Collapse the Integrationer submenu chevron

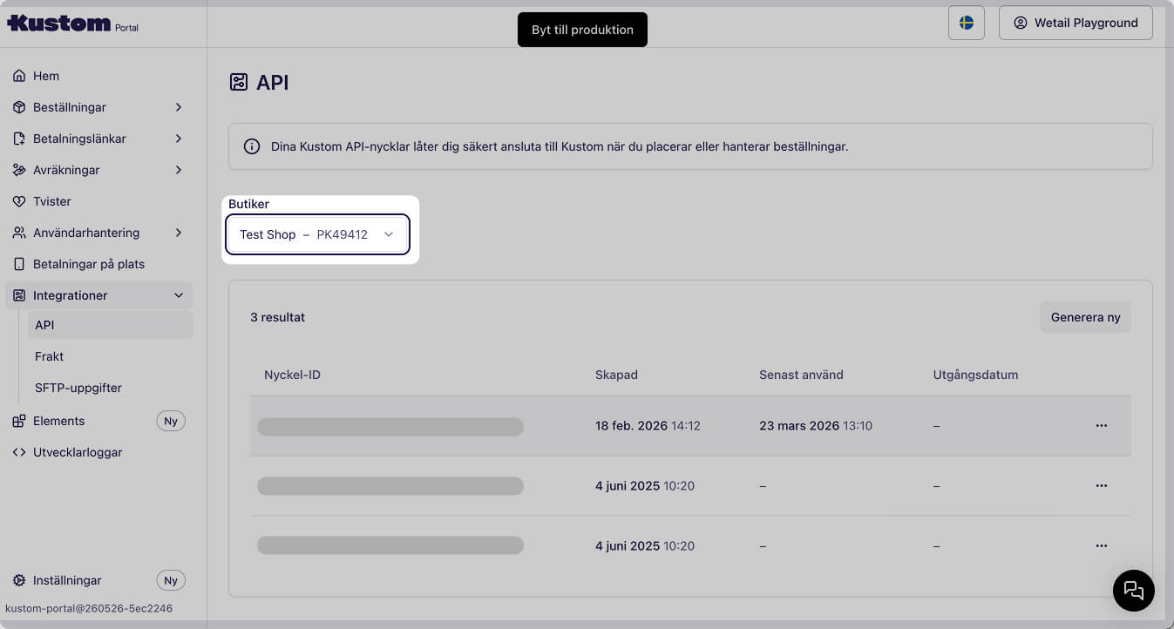pos(179,295)
